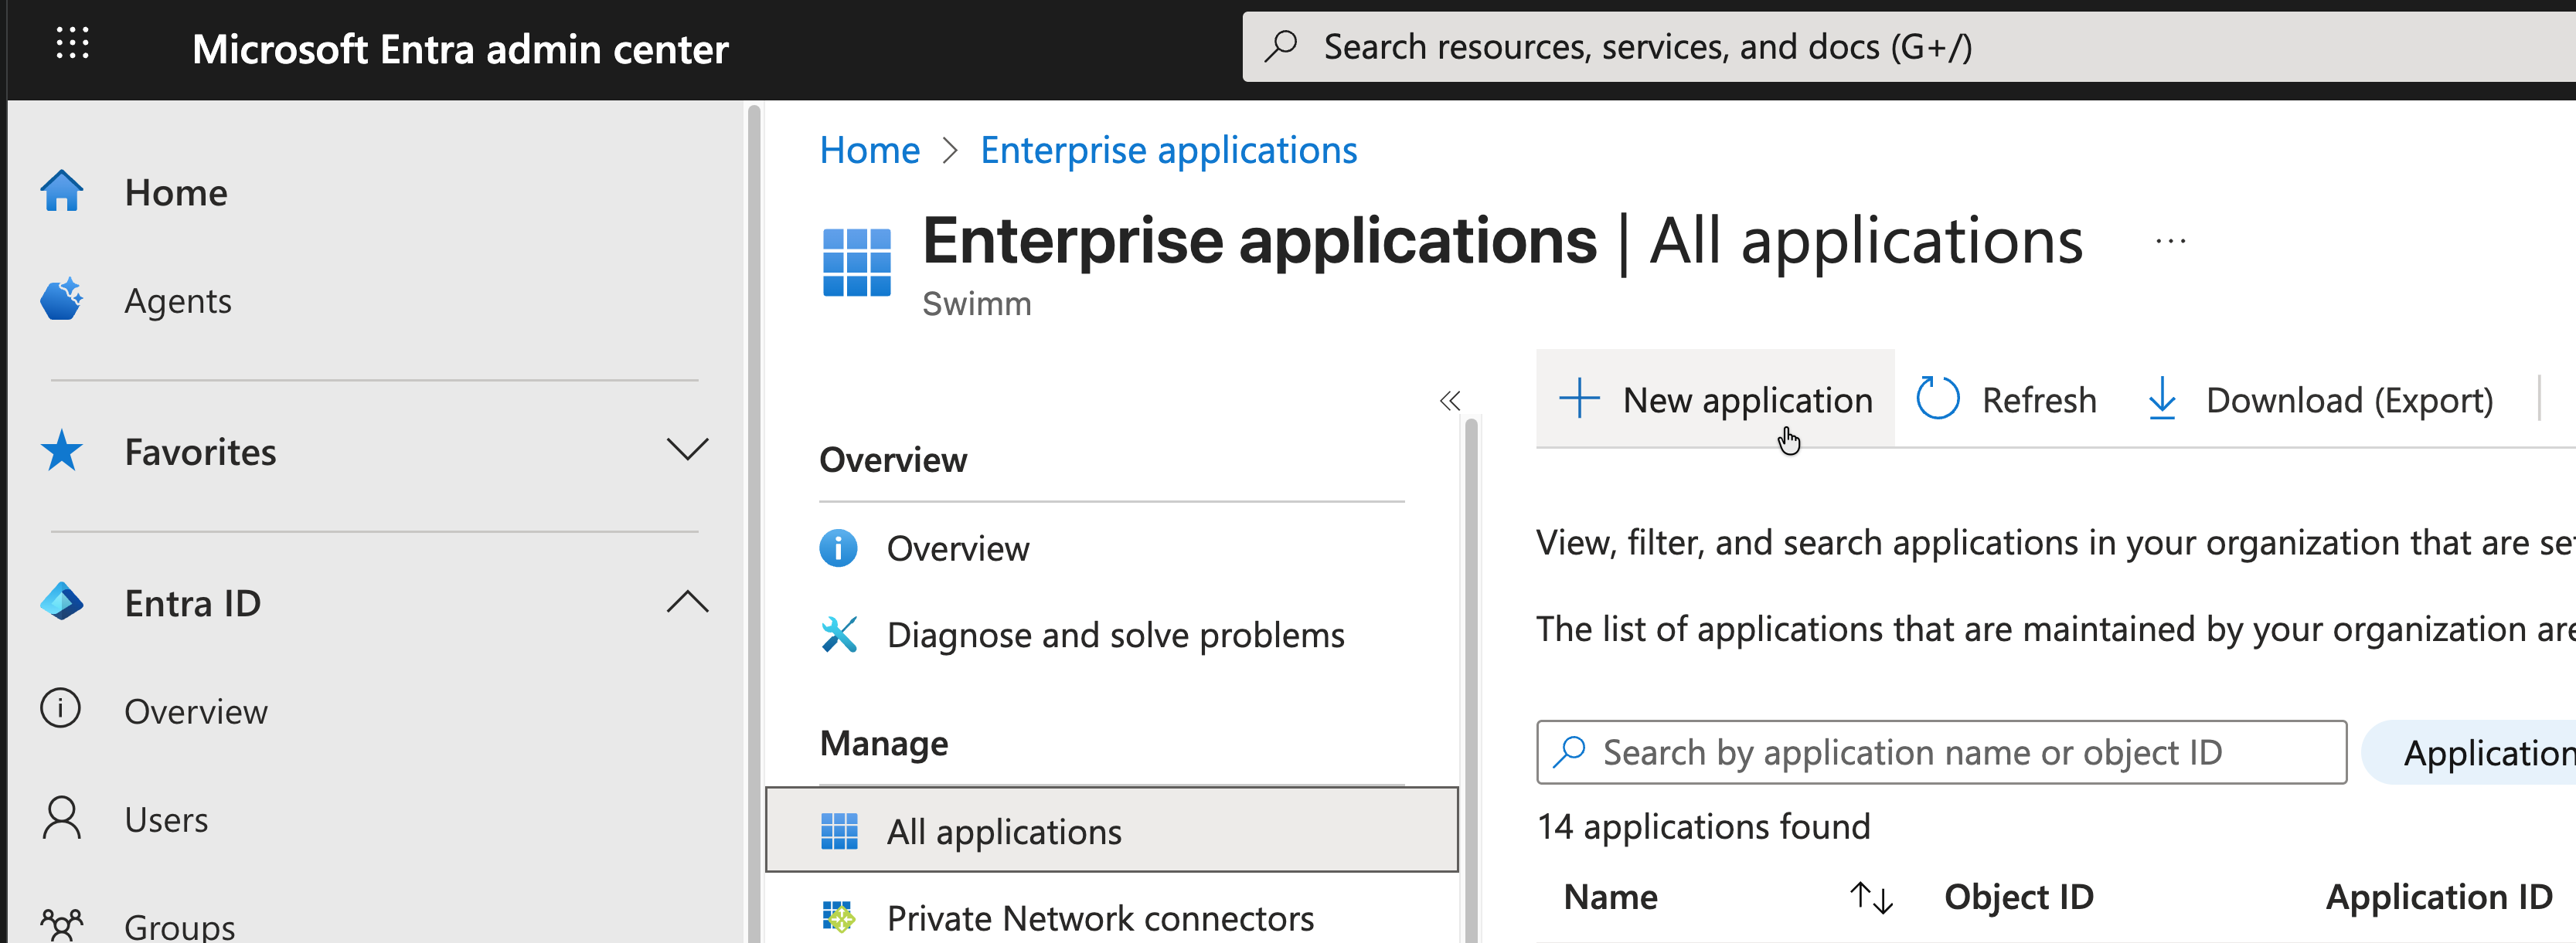Open the Private Network connectors item
The height and width of the screenshot is (943, 2576).
pyautogui.click(x=1099, y=917)
